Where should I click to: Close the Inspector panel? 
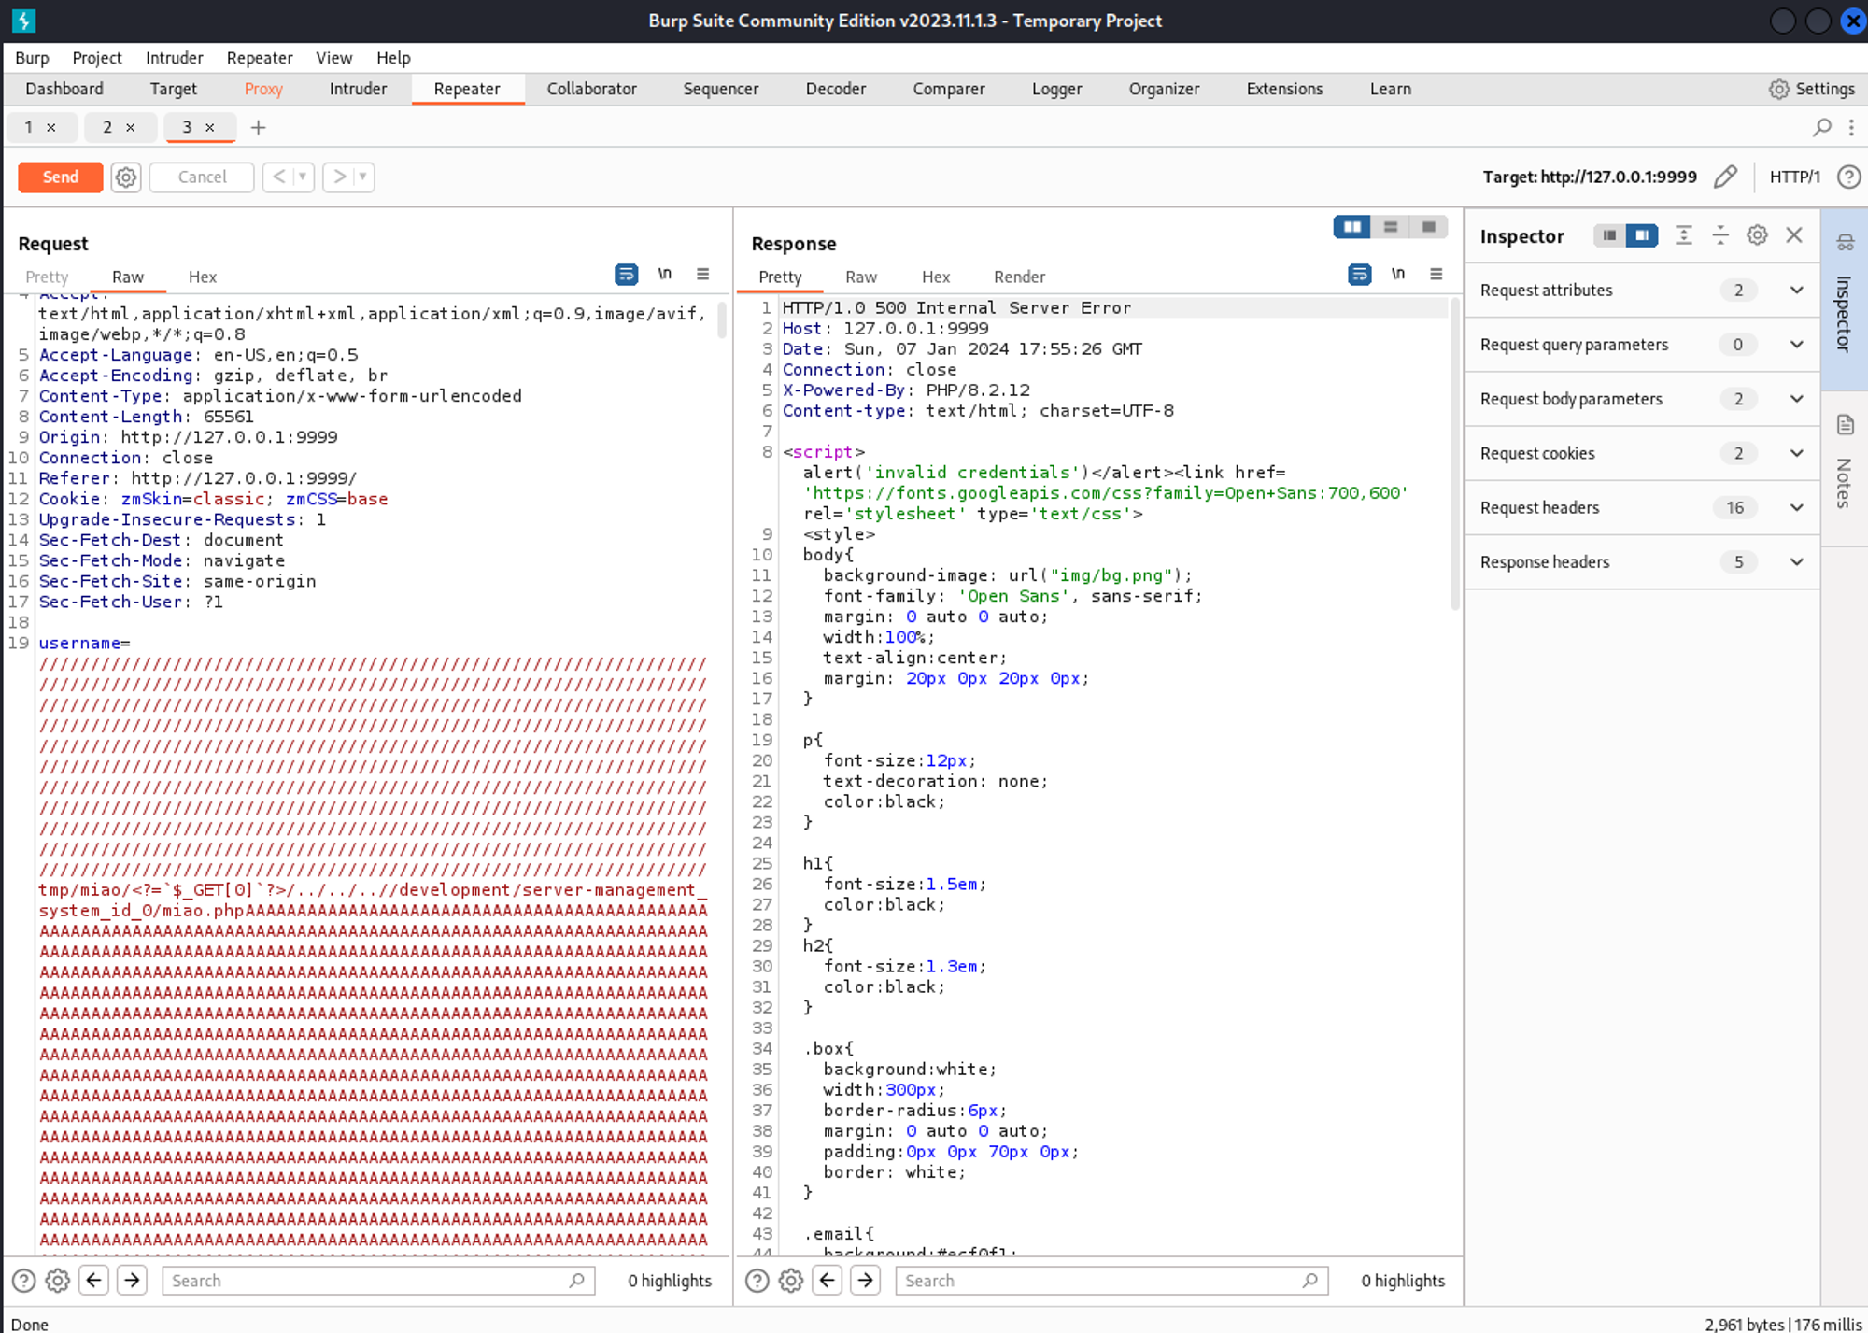click(x=1794, y=235)
